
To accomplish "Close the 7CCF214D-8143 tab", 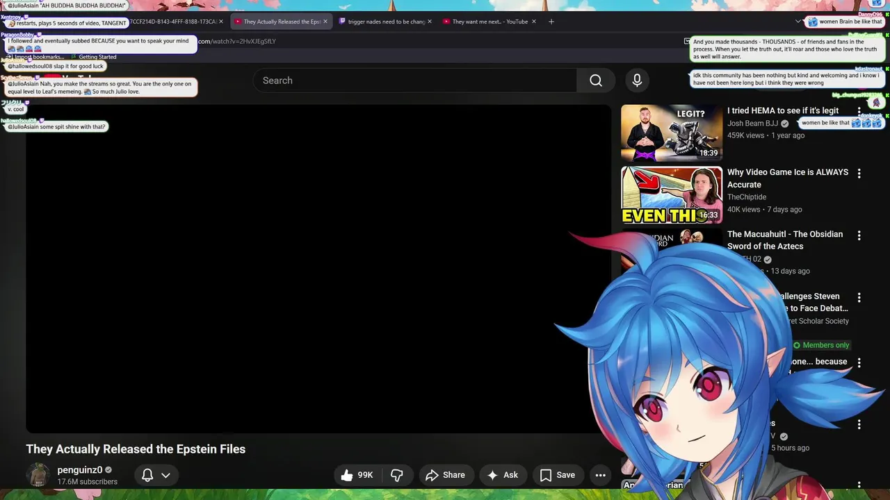I will click(220, 22).
